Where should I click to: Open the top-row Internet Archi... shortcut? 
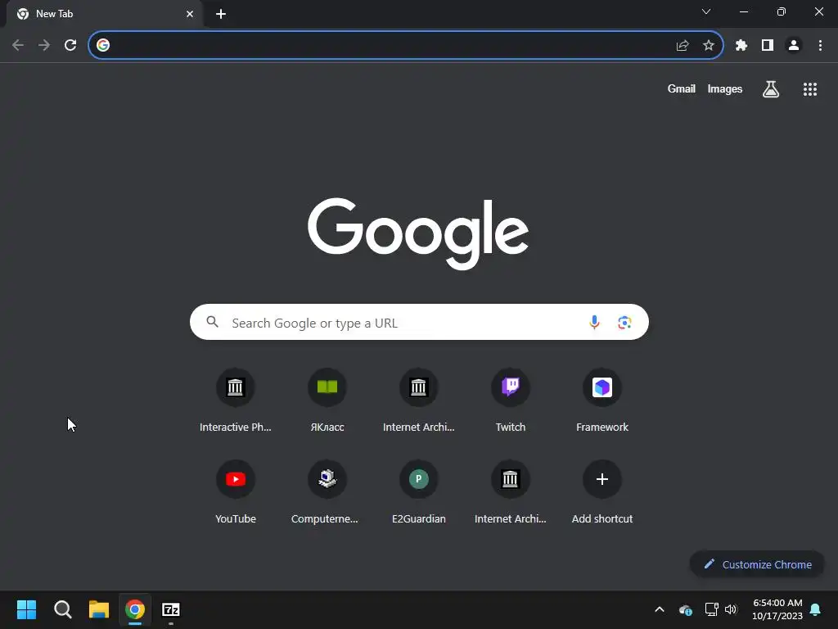(418, 399)
